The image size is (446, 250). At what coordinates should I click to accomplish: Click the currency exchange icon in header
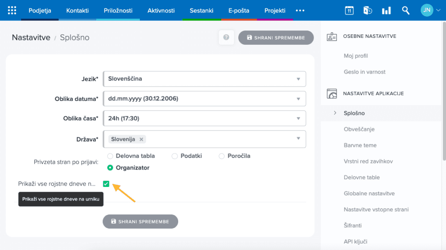point(368,10)
